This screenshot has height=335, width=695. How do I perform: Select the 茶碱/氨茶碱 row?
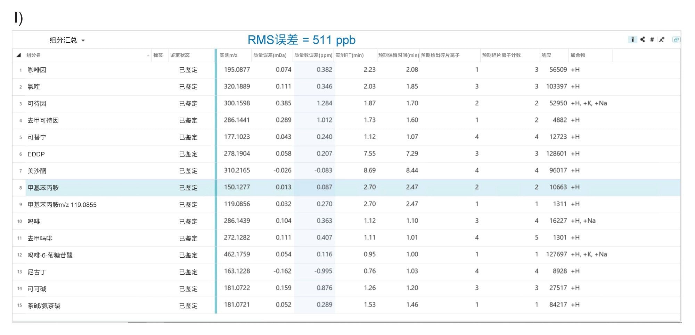(x=346, y=305)
